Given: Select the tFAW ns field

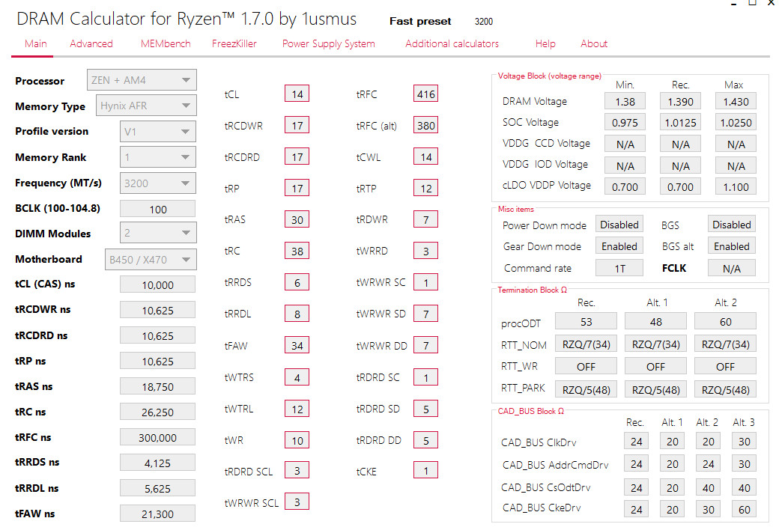Looking at the screenshot, I should click(157, 514).
